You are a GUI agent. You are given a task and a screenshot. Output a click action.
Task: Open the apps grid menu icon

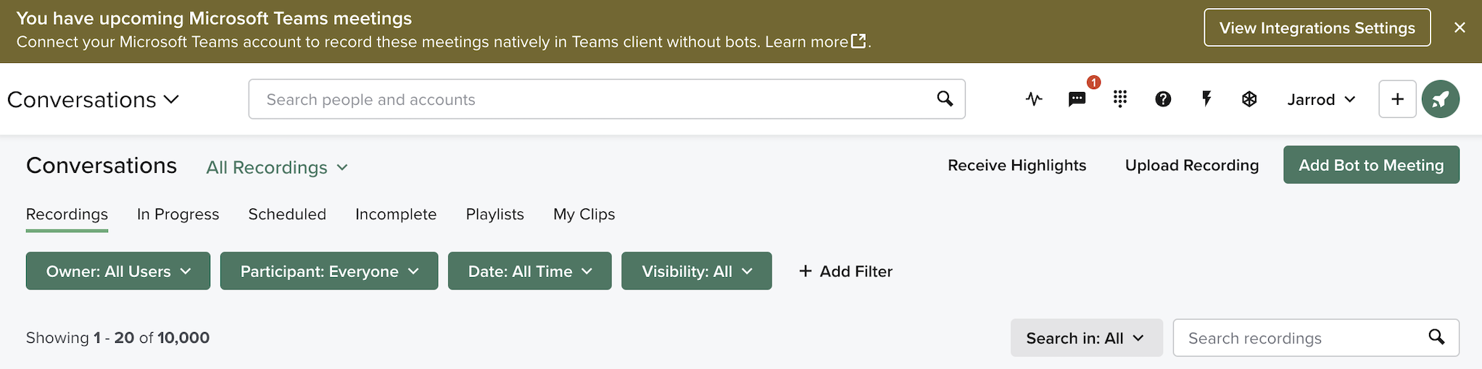coord(1120,99)
